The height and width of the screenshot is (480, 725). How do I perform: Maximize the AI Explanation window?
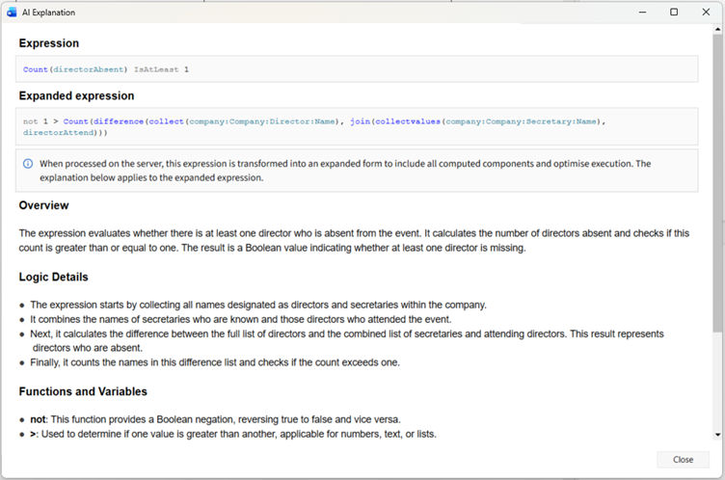pyautogui.click(x=674, y=13)
